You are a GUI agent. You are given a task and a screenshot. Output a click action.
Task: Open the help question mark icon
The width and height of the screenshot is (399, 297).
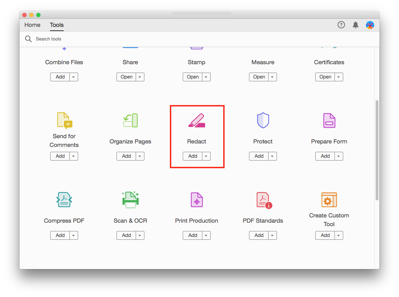[x=341, y=25]
